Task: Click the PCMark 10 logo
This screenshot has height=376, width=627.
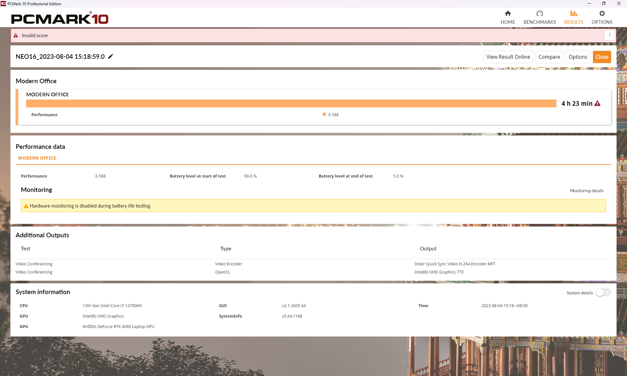Action: pos(60,18)
